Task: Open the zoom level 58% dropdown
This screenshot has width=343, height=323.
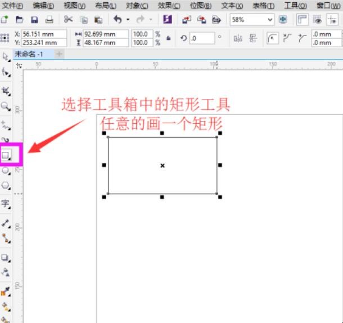Action: [x=270, y=19]
